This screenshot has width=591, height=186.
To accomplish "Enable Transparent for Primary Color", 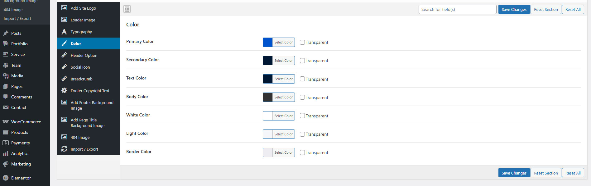I will coord(302,42).
